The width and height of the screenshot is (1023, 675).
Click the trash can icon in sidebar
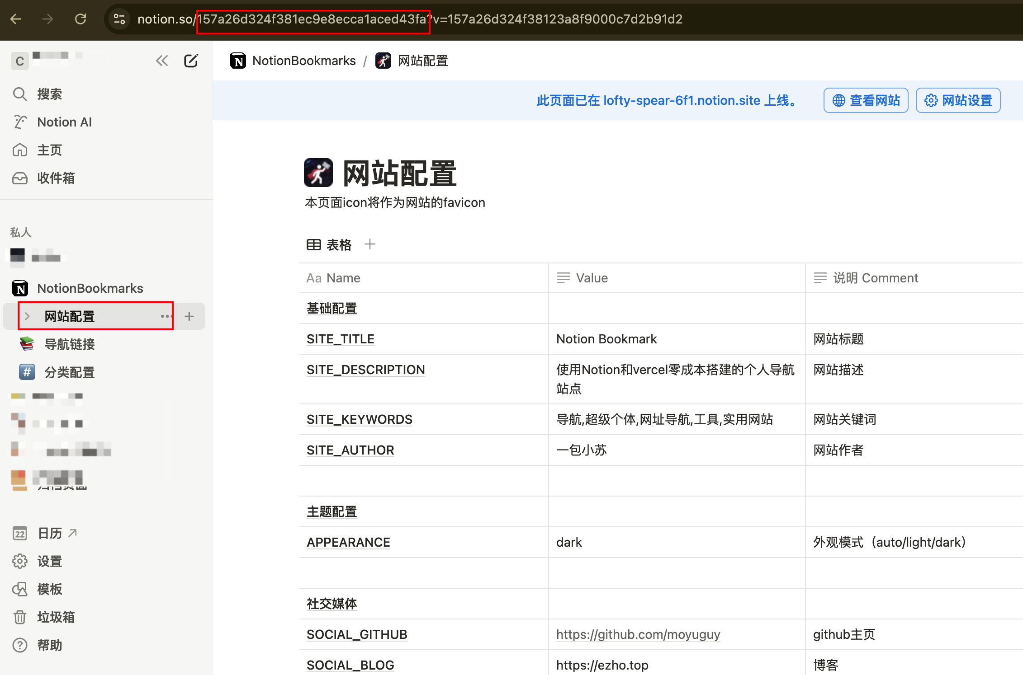[x=19, y=617]
